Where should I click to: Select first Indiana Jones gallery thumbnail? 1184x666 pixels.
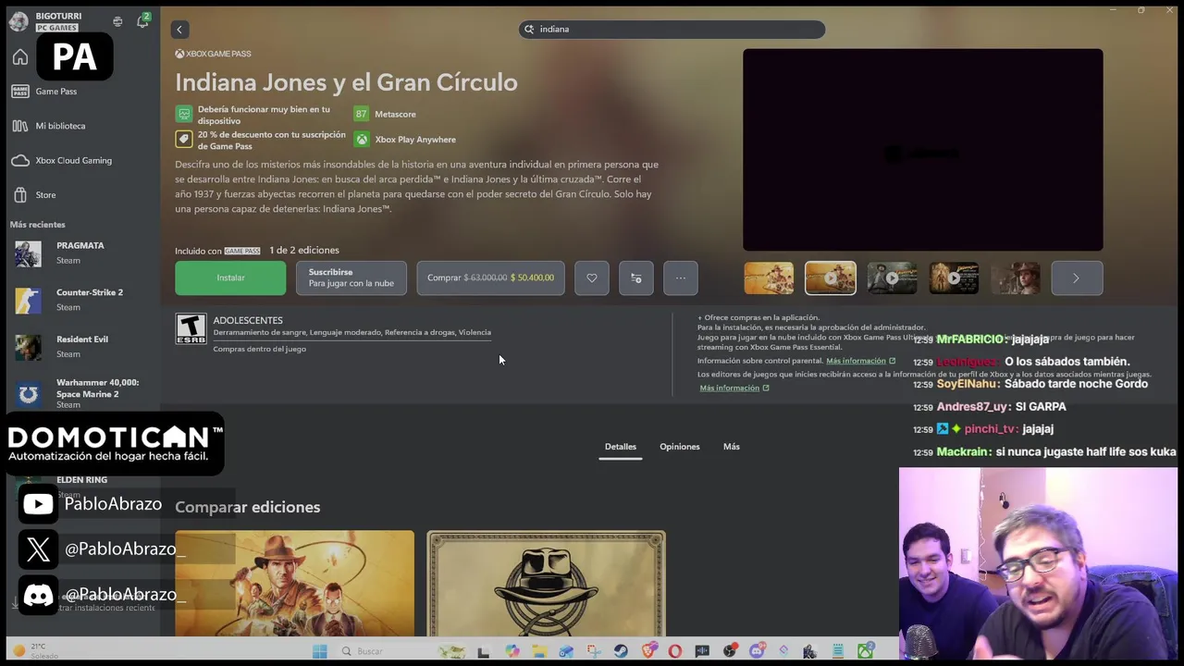[769, 278]
